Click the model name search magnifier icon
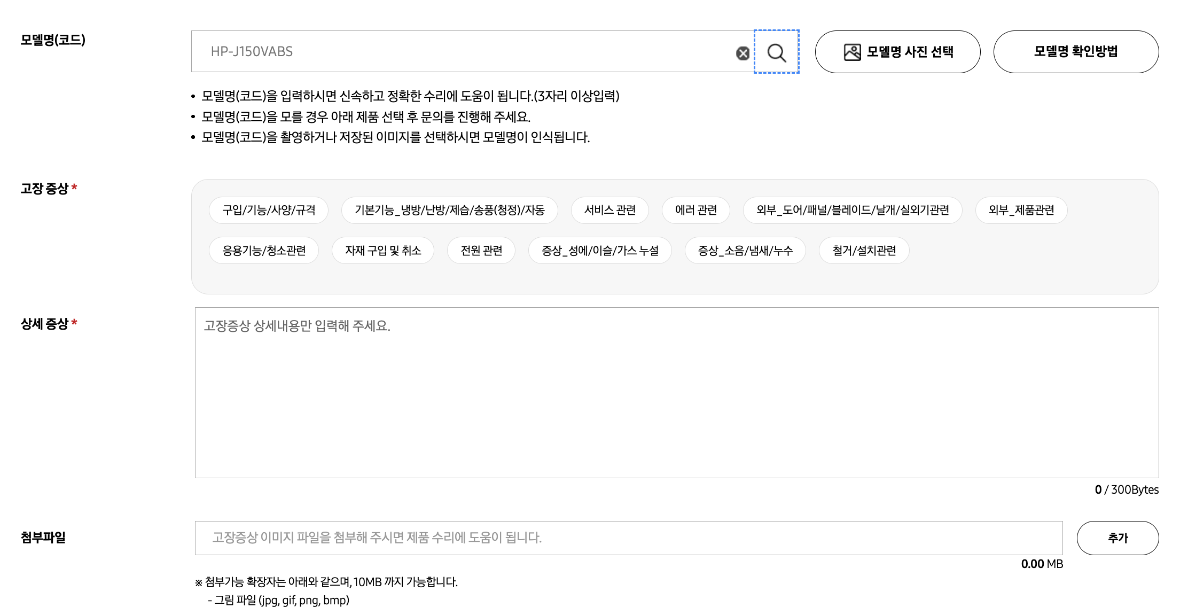This screenshot has height=607, width=1188. tap(776, 52)
